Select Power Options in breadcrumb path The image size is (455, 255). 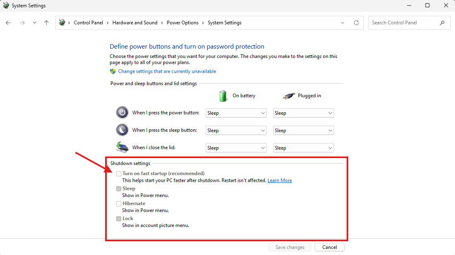[182, 23]
